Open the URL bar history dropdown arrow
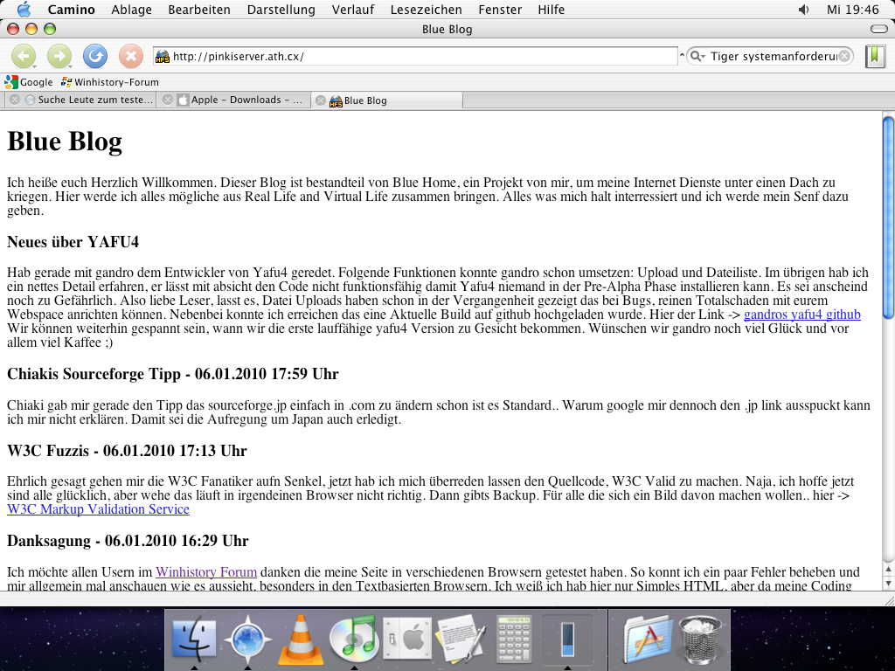895x671 pixels. (x=681, y=57)
